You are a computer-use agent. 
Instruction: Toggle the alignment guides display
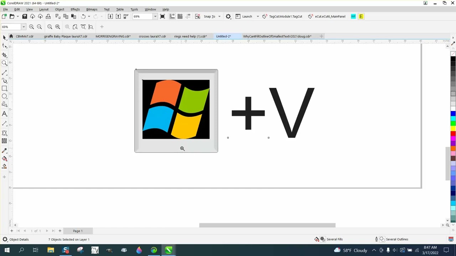click(188, 16)
